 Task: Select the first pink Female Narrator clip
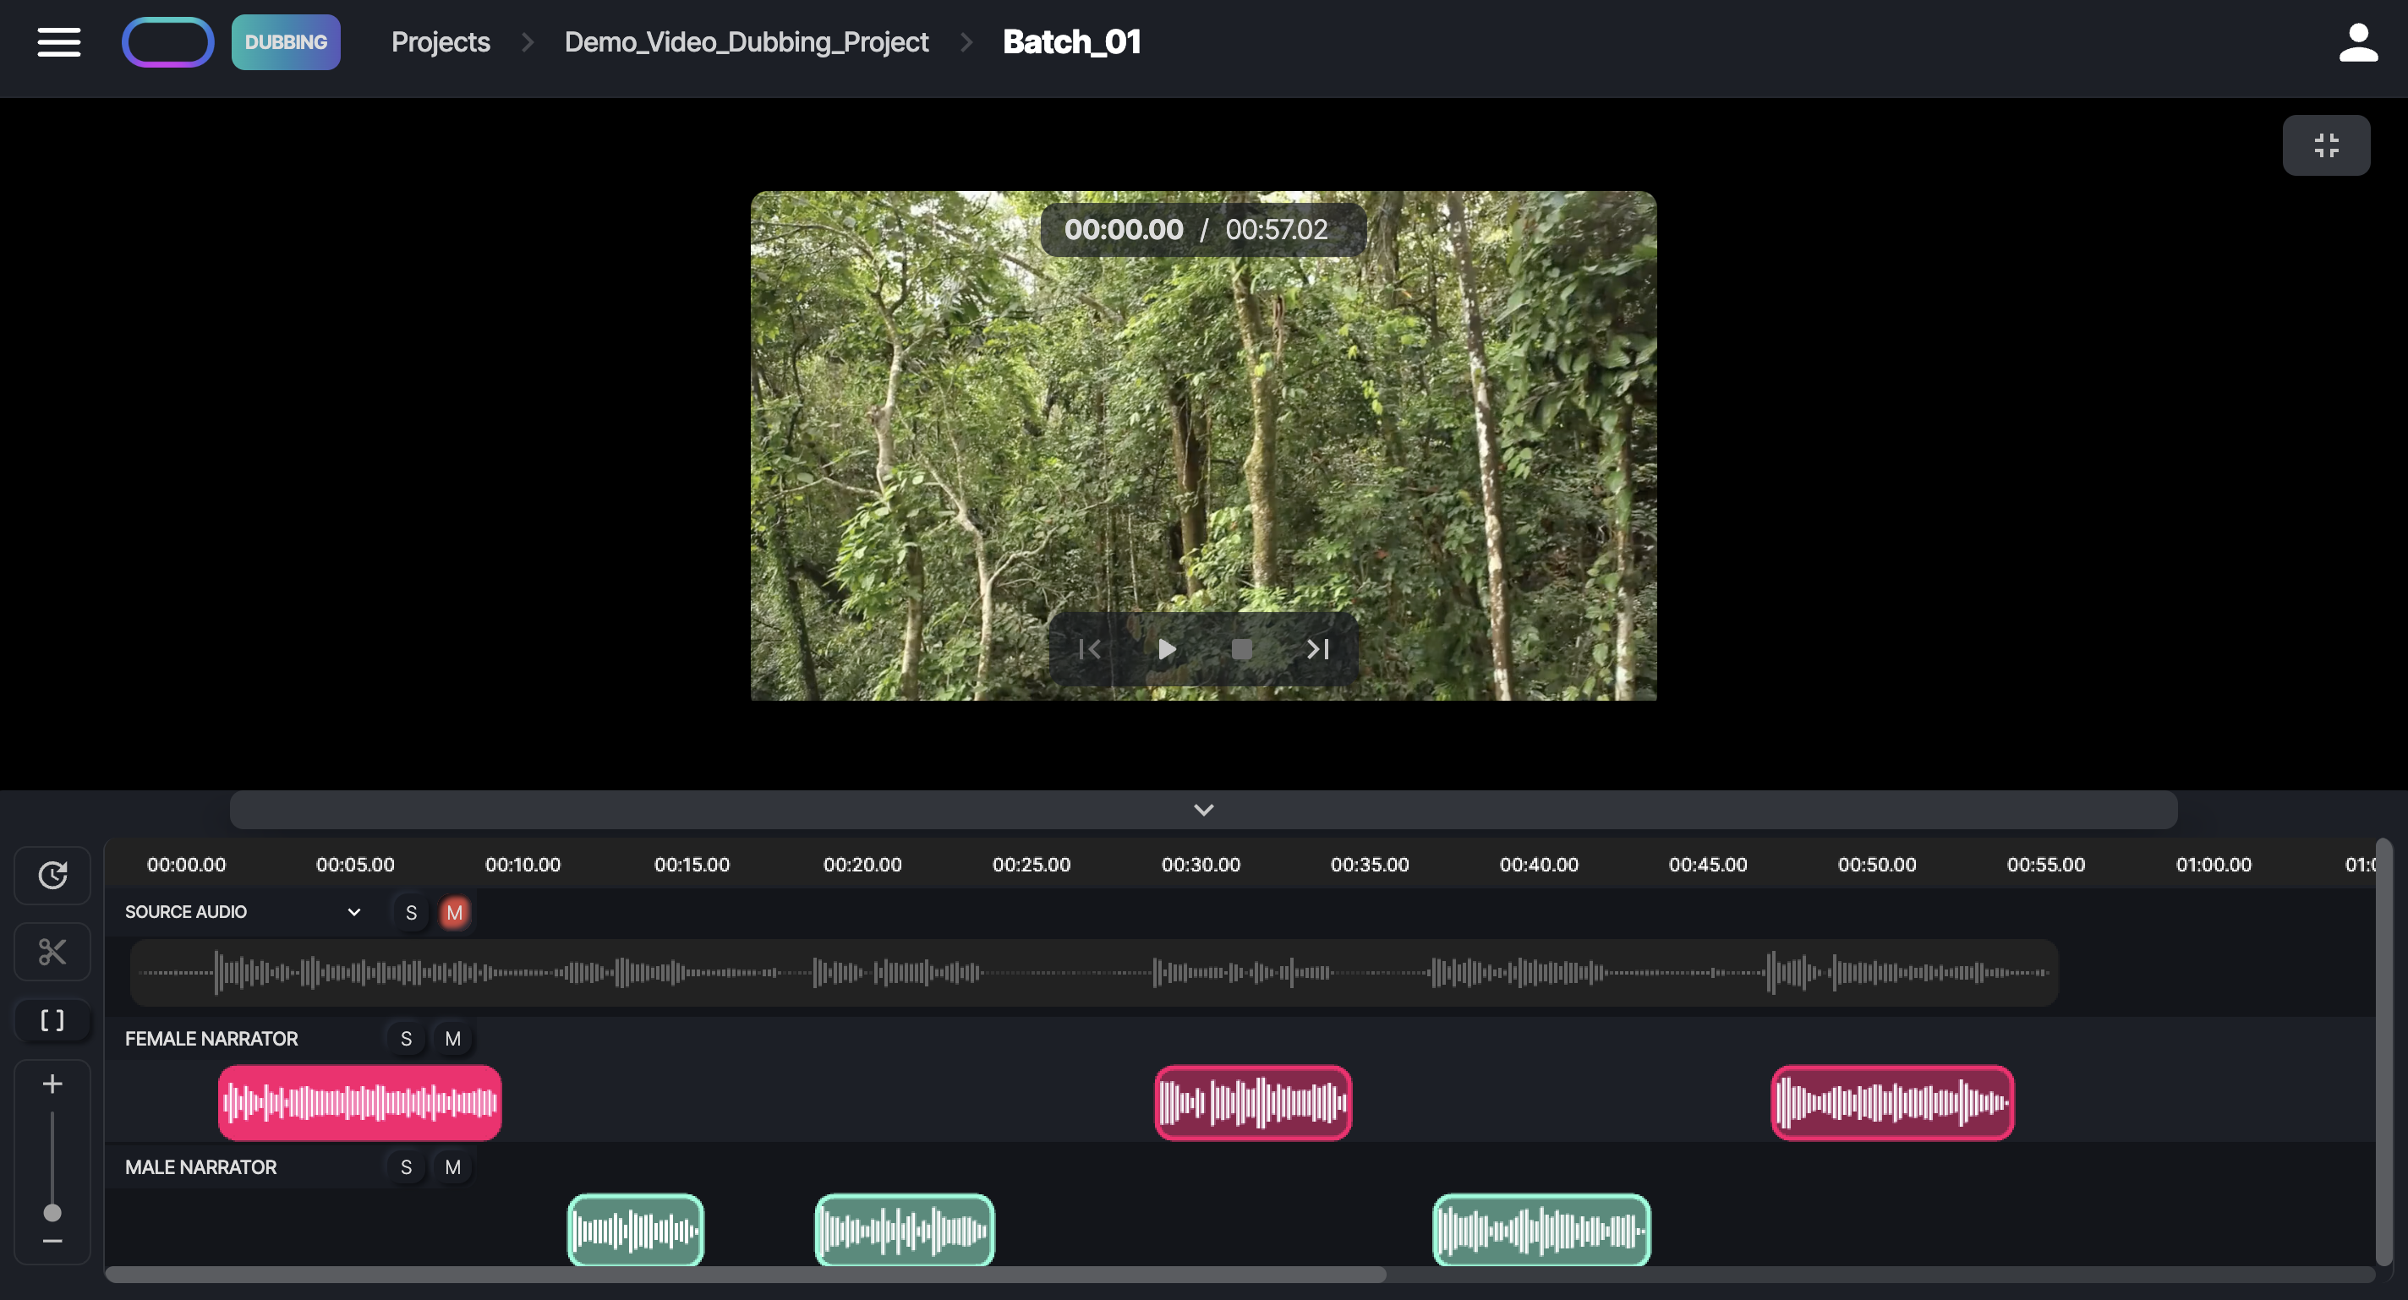(x=359, y=1103)
